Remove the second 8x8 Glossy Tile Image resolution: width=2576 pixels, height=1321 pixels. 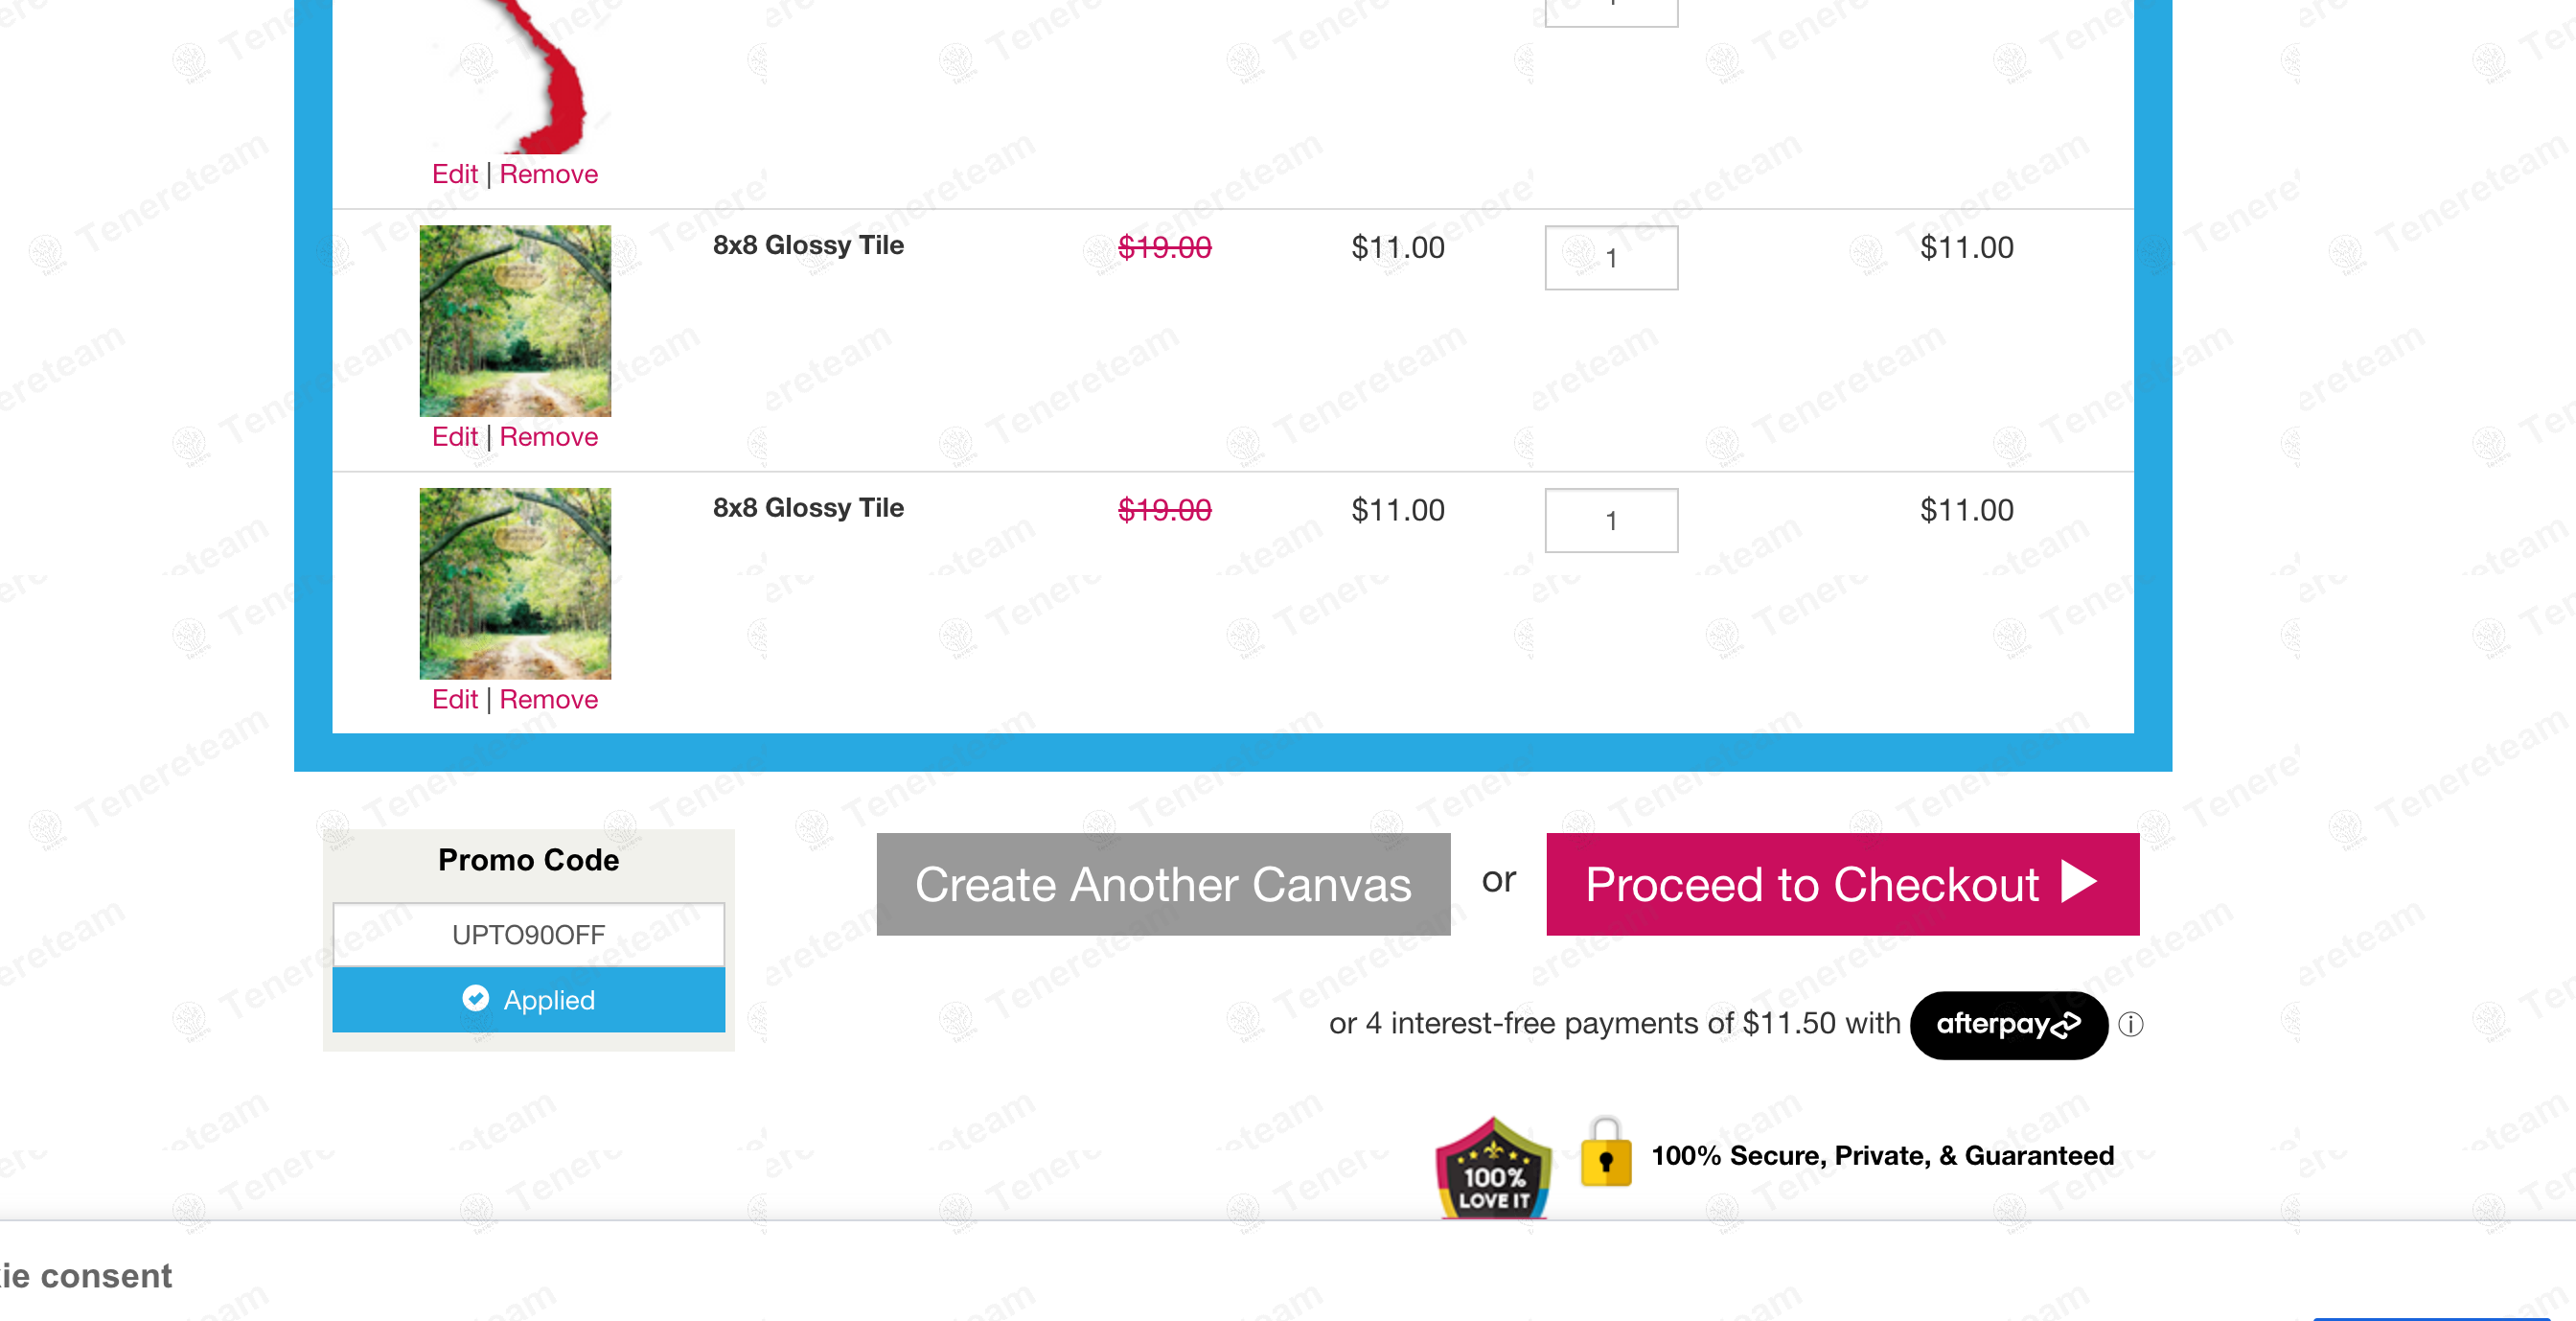[548, 699]
